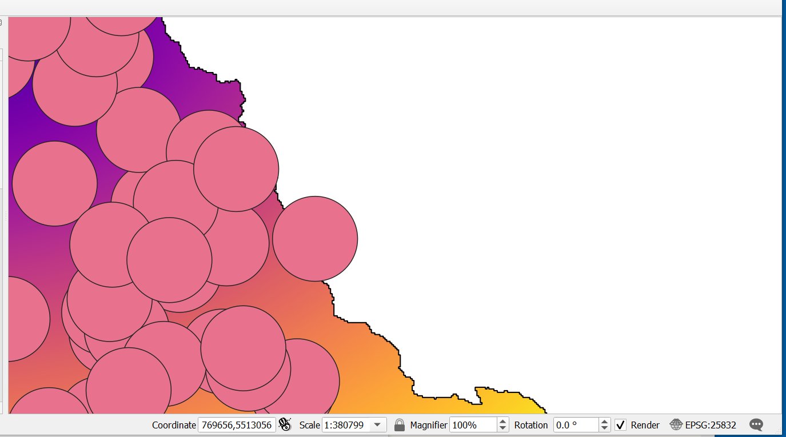Open the Scale dropdown list
The height and width of the screenshot is (437, 786).
[x=377, y=425]
